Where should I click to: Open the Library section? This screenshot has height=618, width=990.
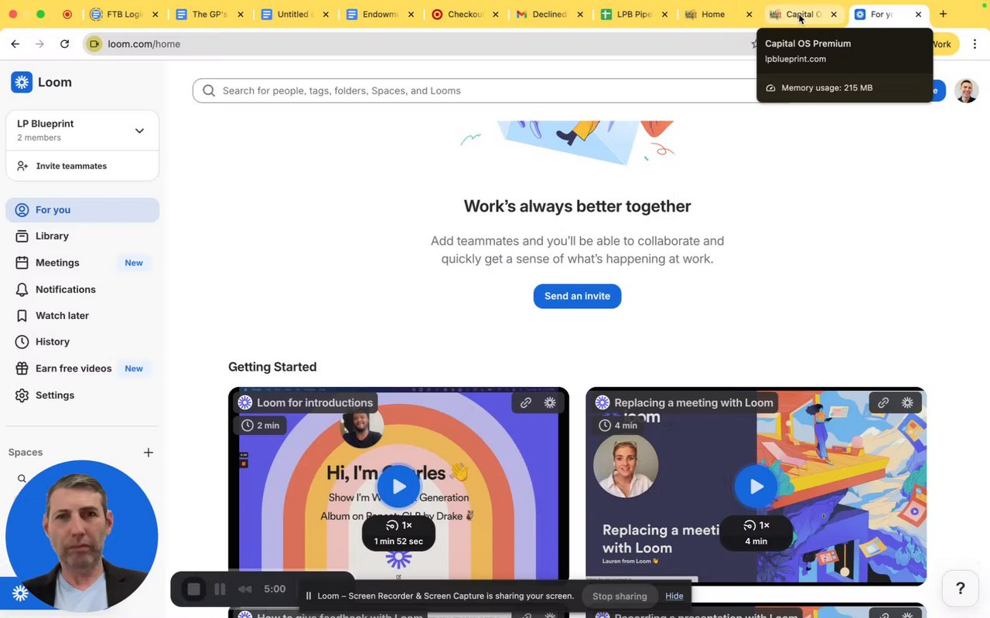click(82, 236)
